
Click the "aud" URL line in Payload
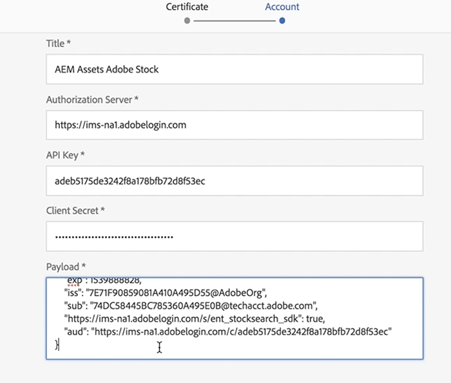click(228, 332)
